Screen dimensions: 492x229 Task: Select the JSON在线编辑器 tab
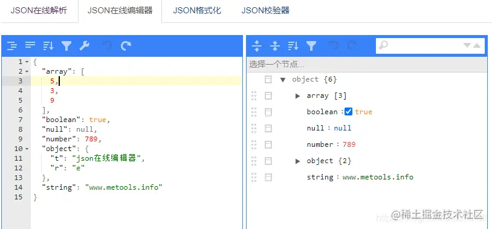pyautogui.click(x=120, y=11)
